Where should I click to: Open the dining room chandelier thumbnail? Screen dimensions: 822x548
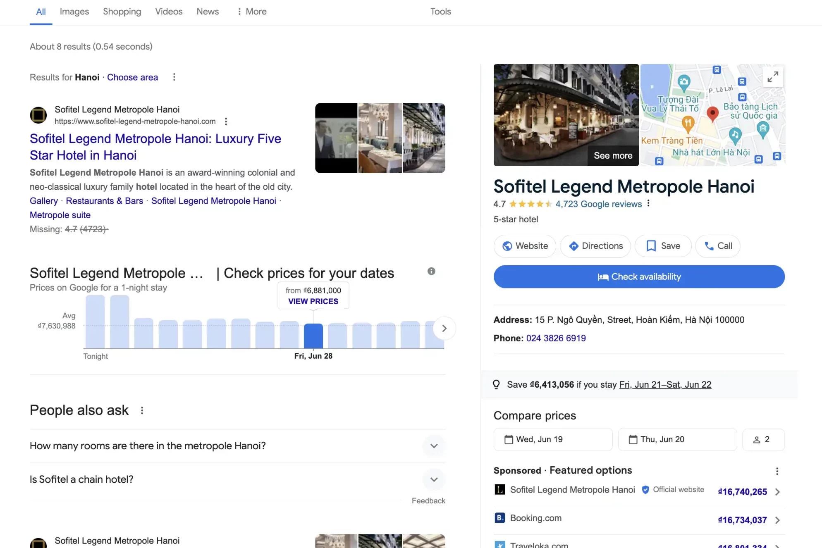click(380, 138)
